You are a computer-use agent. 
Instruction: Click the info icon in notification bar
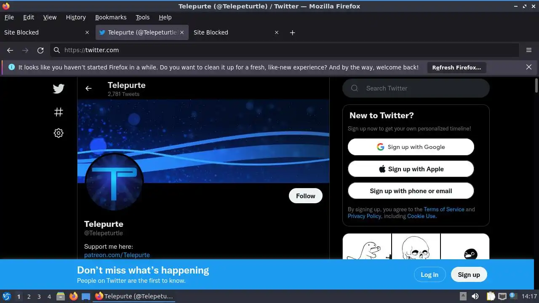tap(11, 67)
